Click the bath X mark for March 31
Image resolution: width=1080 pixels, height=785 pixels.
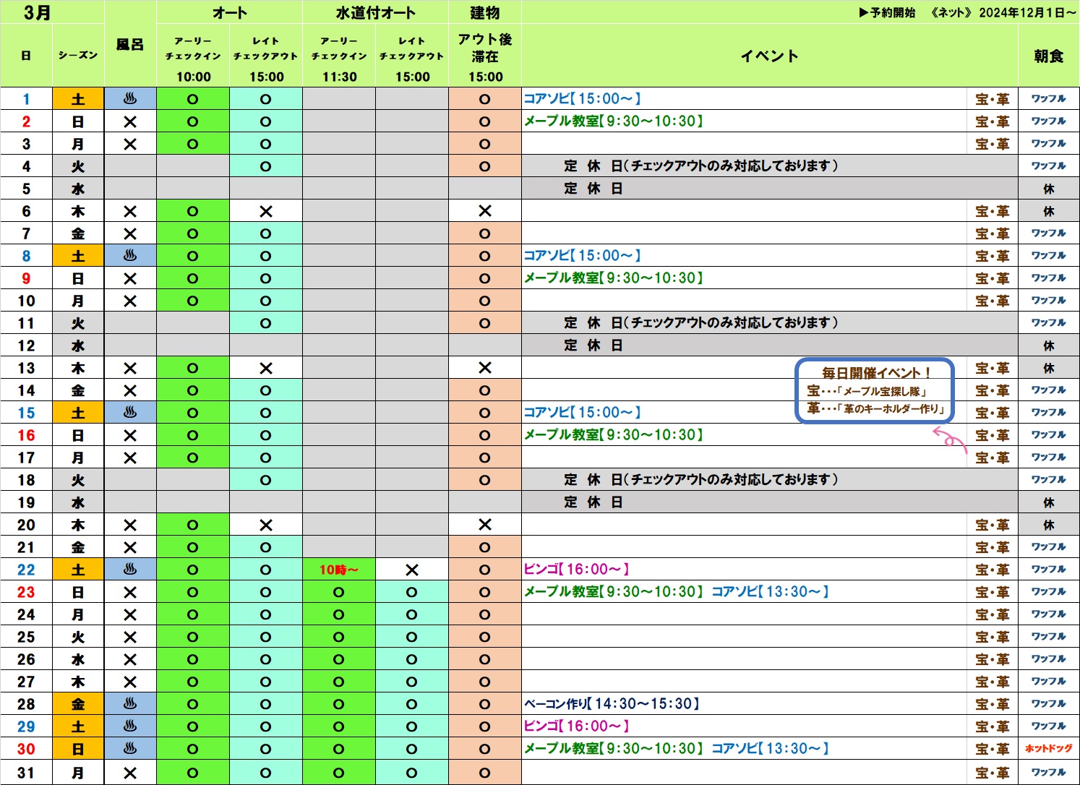(x=130, y=773)
